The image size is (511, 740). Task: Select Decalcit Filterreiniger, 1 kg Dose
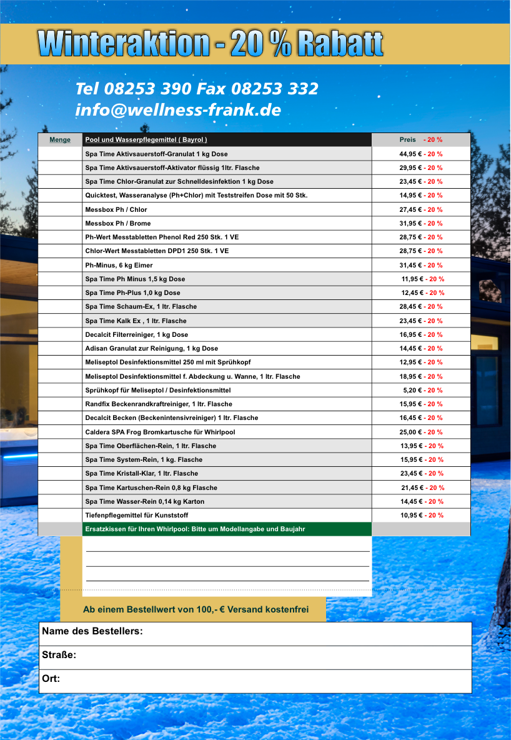pos(136,334)
